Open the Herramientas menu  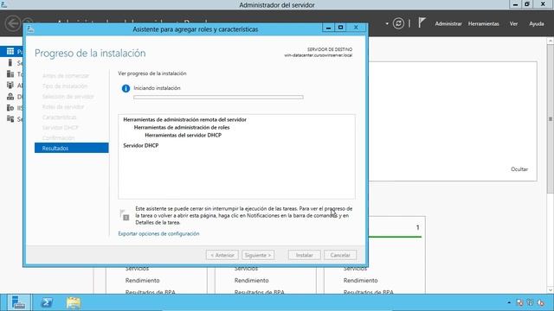tap(483, 23)
